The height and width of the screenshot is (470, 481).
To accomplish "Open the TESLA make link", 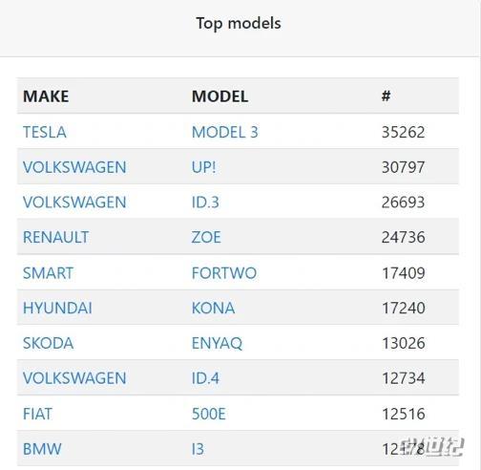I will (x=45, y=132).
